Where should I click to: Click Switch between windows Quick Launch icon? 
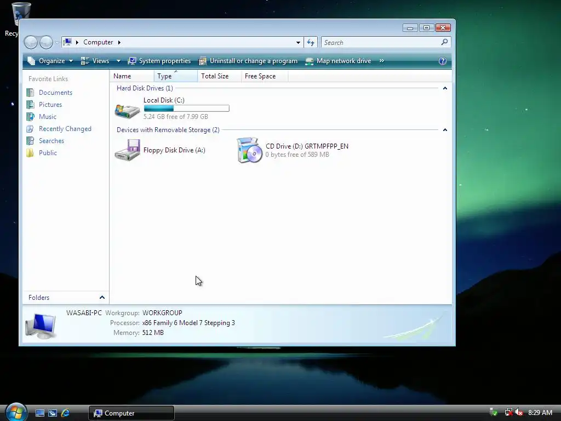click(53, 413)
